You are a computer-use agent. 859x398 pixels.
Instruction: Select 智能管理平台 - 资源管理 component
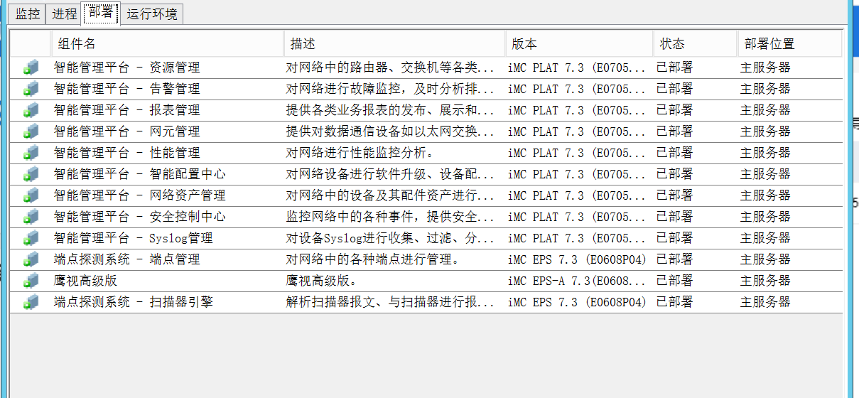[x=127, y=68]
